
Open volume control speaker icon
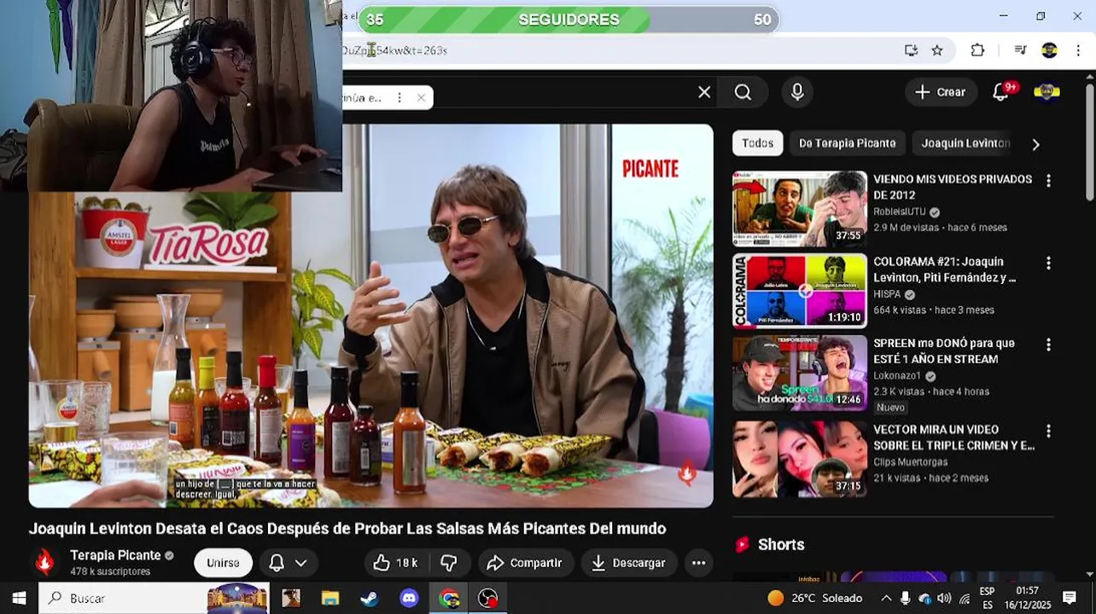(944, 598)
